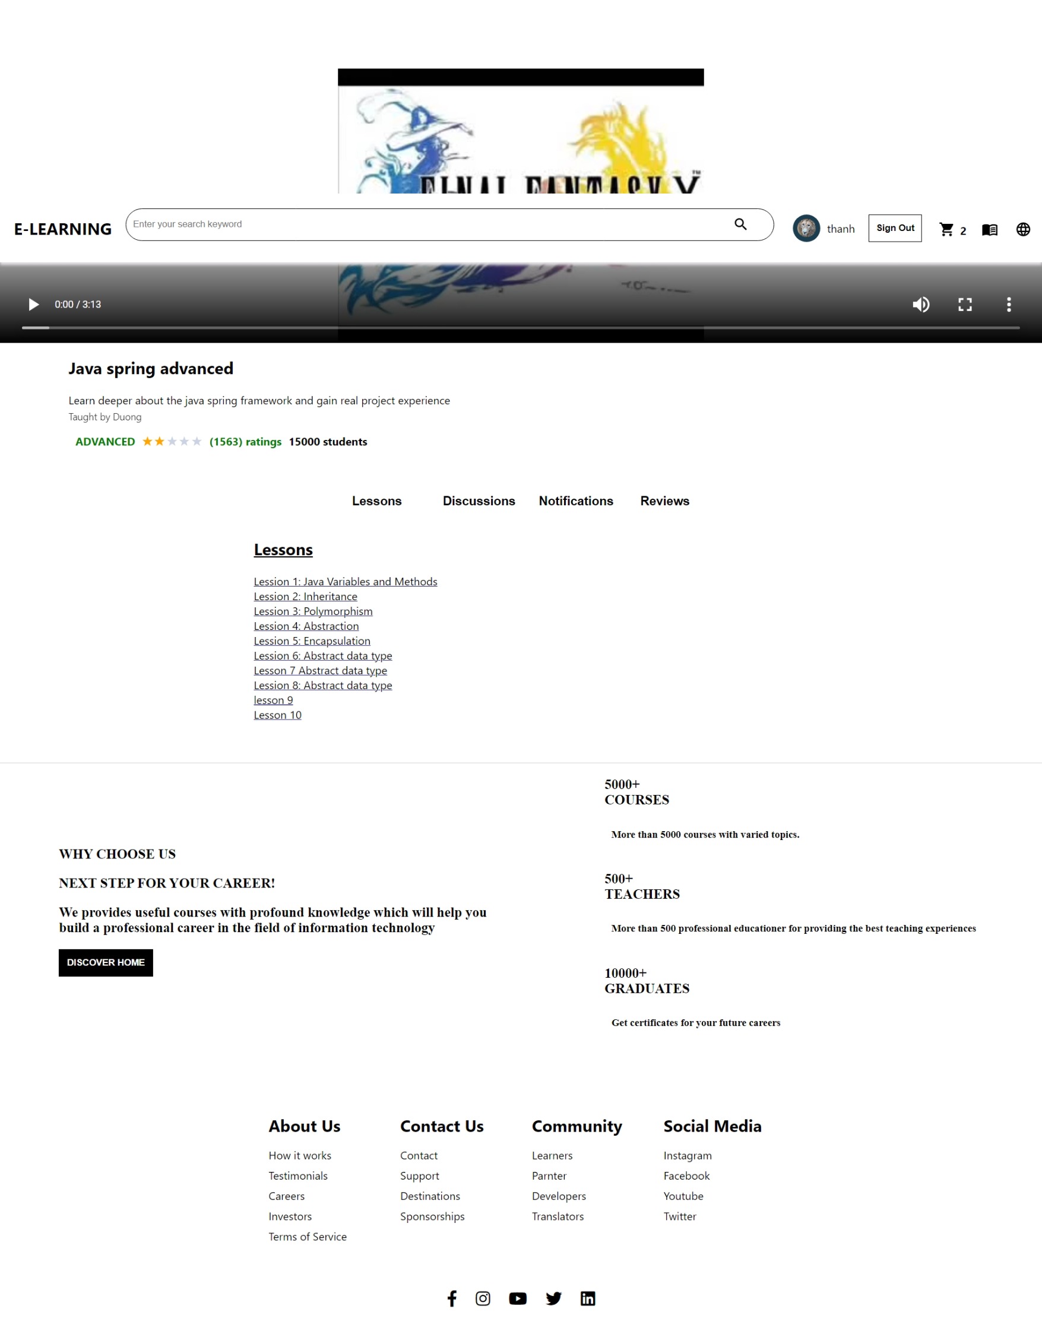Click the LinkedIn icon in the footer

tap(587, 1298)
